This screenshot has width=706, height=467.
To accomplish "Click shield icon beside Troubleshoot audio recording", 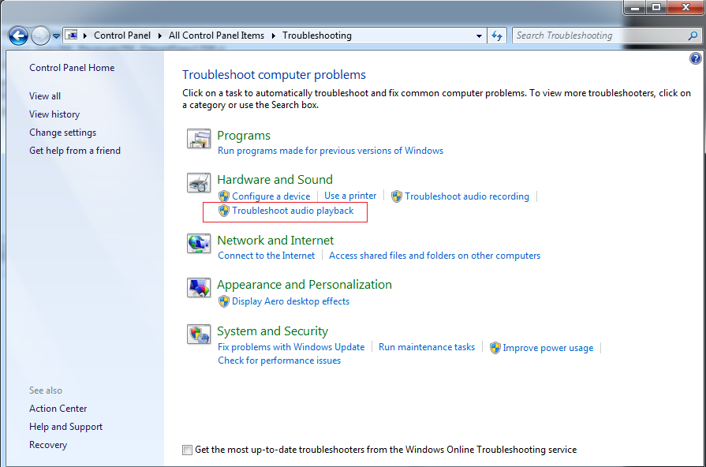I will [x=396, y=196].
